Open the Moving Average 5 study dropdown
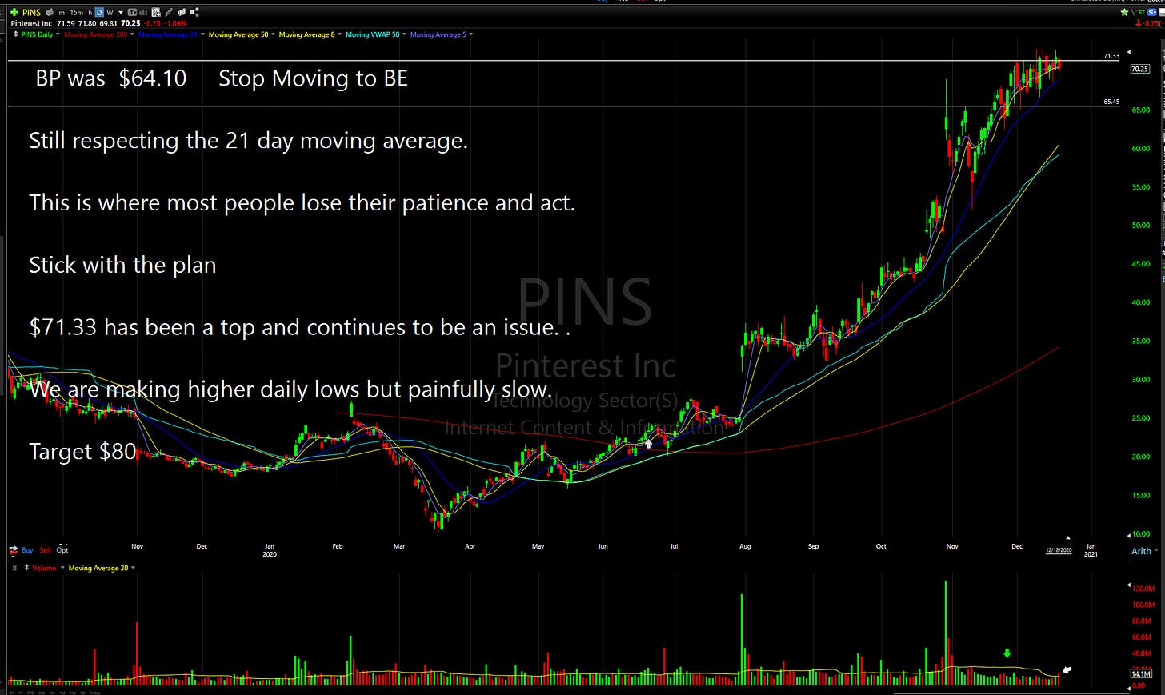Image resolution: width=1165 pixels, height=695 pixels. (470, 34)
